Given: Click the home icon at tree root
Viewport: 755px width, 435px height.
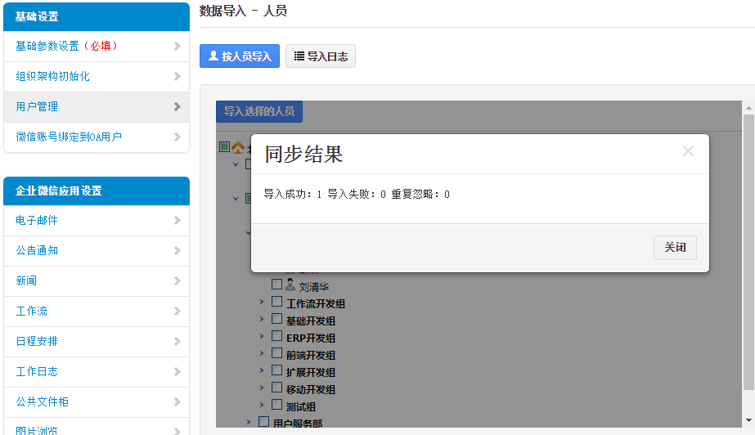Looking at the screenshot, I should coord(238,147).
